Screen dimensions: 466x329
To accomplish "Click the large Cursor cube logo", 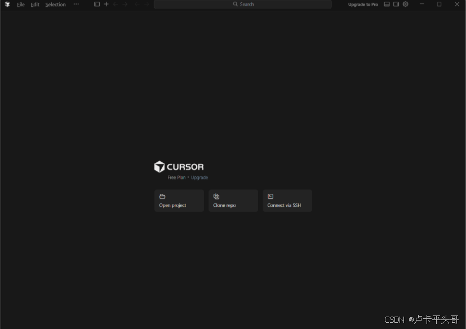I will point(159,167).
